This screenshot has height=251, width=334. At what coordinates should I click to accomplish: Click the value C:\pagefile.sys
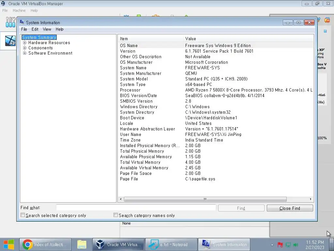[x=200, y=179]
